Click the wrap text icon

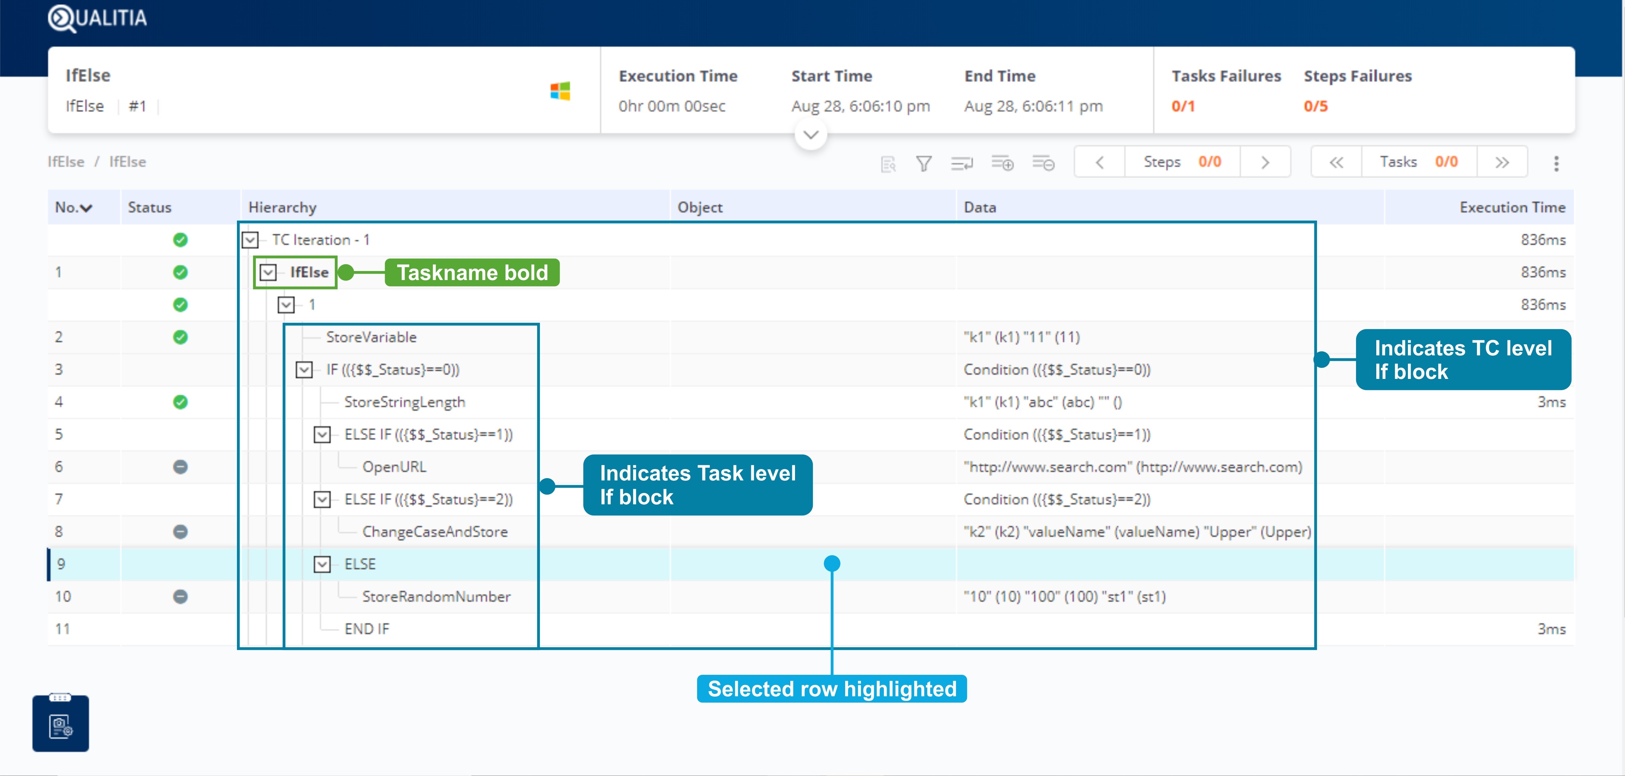(x=961, y=163)
